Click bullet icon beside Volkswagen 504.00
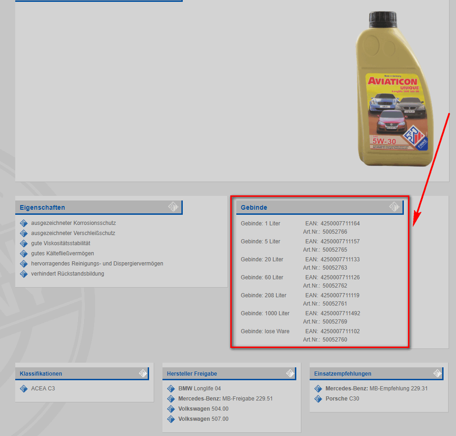The width and height of the screenshot is (456, 436). click(171, 409)
